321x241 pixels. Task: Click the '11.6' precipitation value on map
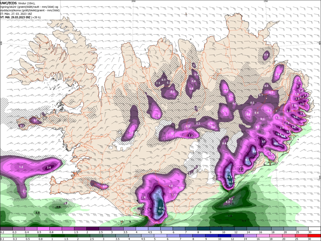pos(161,208)
